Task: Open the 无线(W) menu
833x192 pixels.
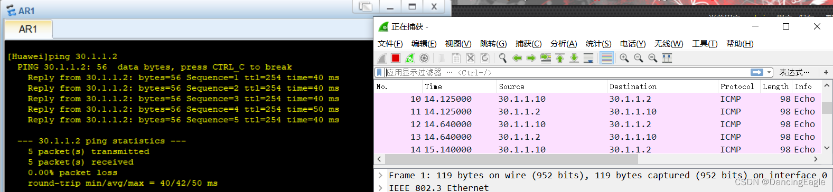Action: (x=669, y=44)
